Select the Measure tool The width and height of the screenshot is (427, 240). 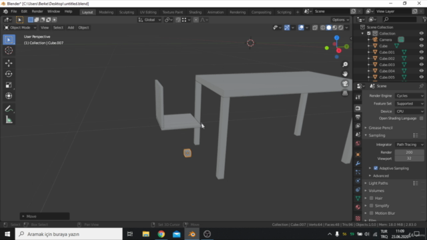9,120
